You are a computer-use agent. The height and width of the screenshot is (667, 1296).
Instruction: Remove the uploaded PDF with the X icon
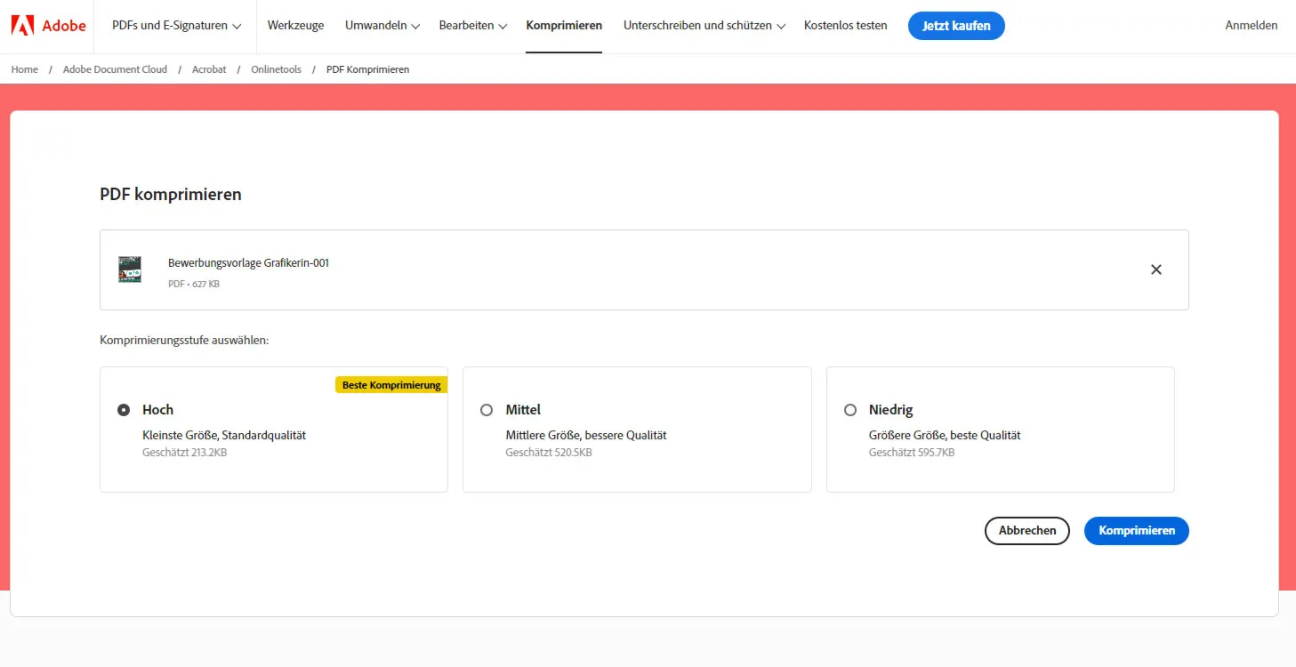pos(1156,269)
